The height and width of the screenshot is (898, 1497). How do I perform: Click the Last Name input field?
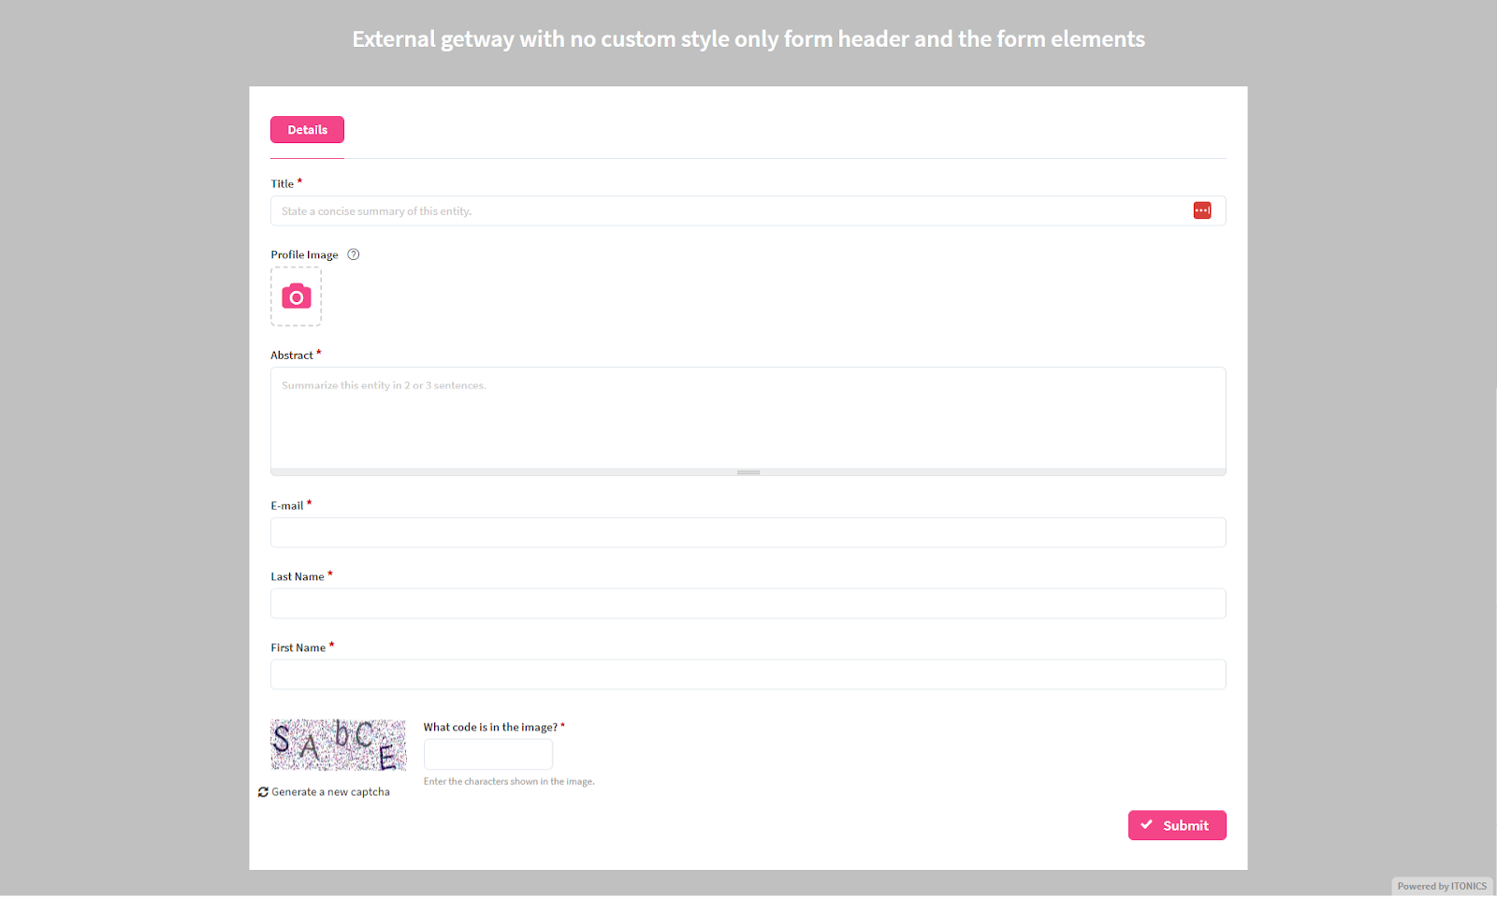coord(748,604)
